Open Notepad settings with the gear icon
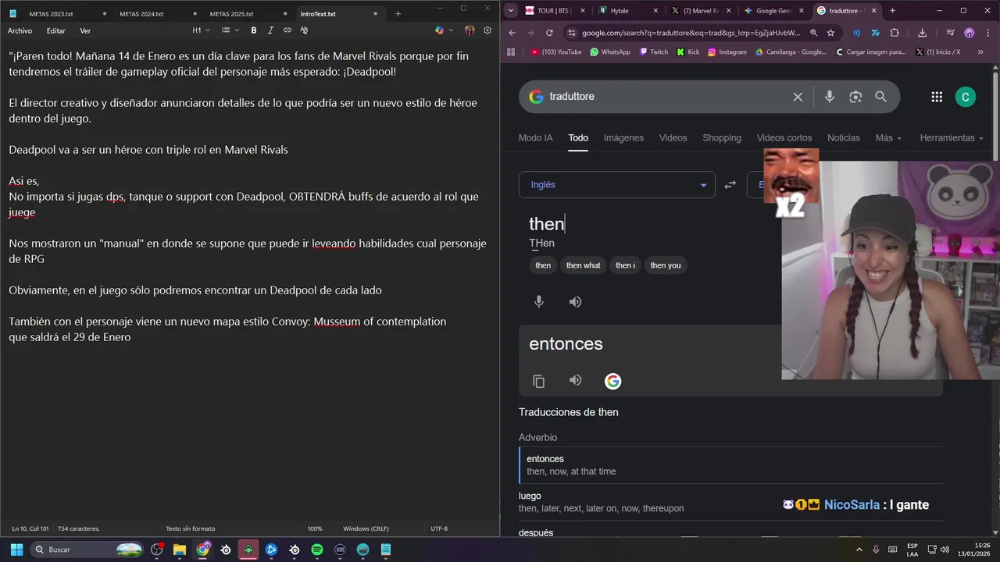This screenshot has height=562, width=1000. tap(487, 30)
